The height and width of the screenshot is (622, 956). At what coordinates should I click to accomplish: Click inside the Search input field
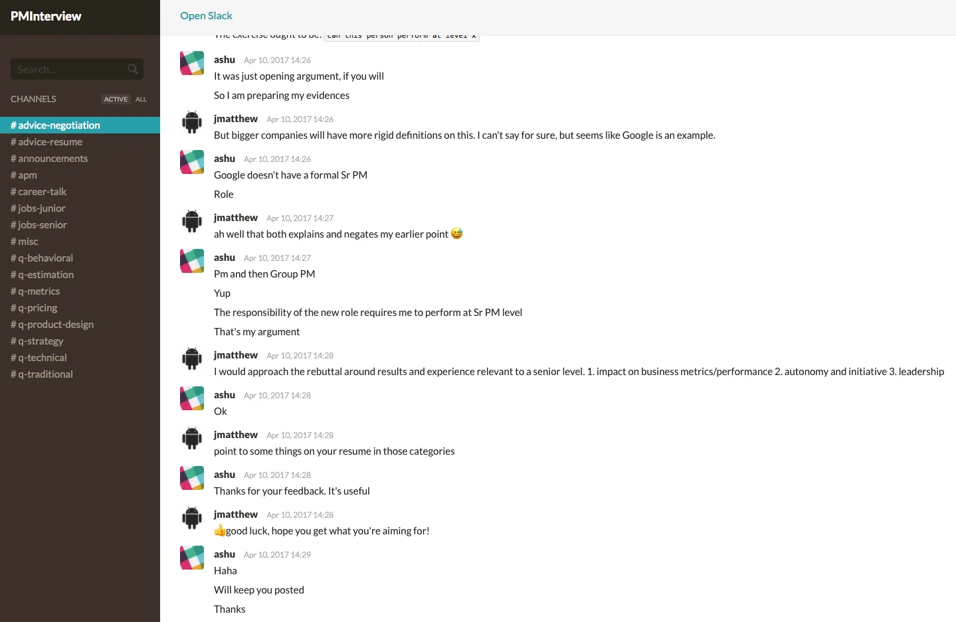click(66, 69)
